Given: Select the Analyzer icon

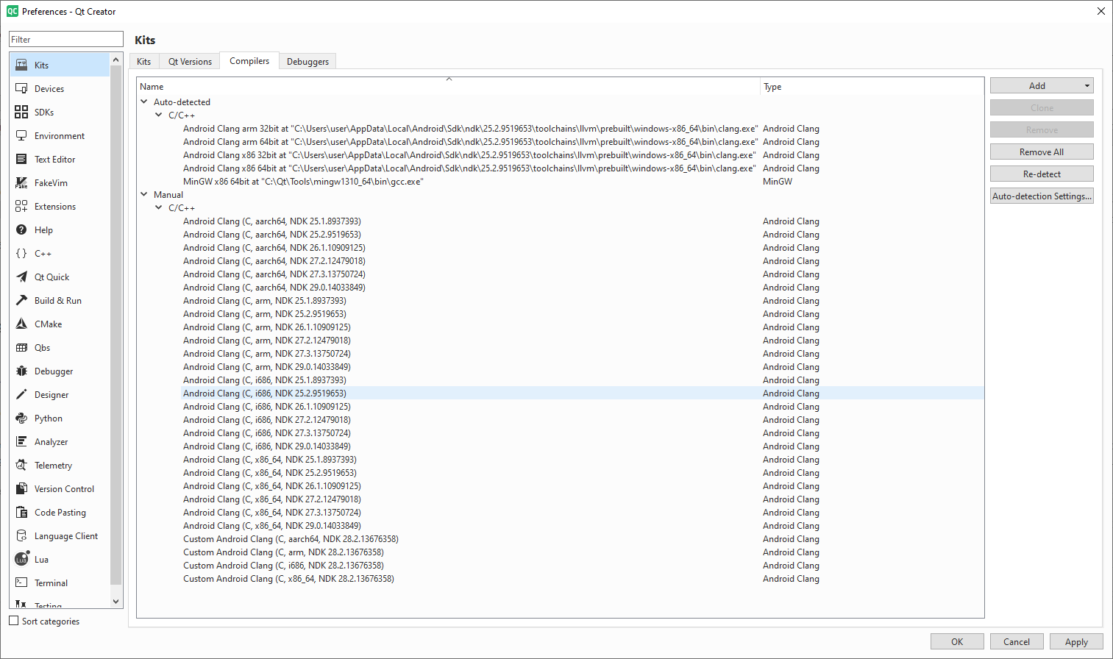Looking at the screenshot, I should [x=21, y=441].
